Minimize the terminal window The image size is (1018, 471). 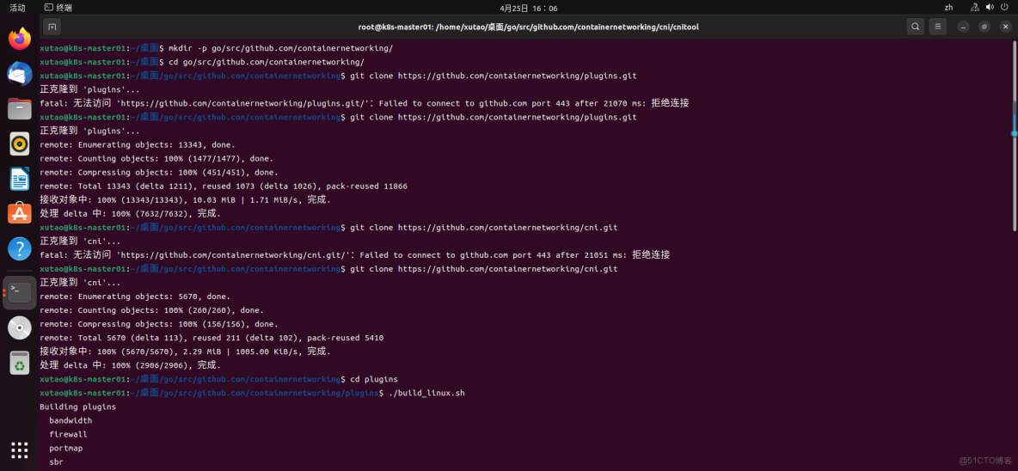tap(964, 27)
